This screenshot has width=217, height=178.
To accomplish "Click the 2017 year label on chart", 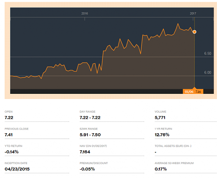I will pos(193,13).
